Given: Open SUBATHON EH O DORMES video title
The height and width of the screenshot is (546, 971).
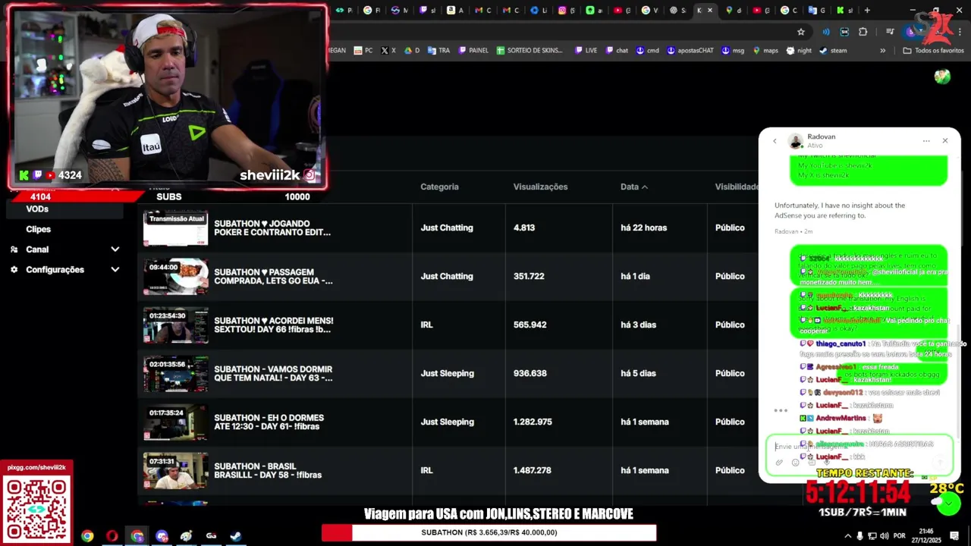Looking at the screenshot, I should pyautogui.click(x=269, y=422).
